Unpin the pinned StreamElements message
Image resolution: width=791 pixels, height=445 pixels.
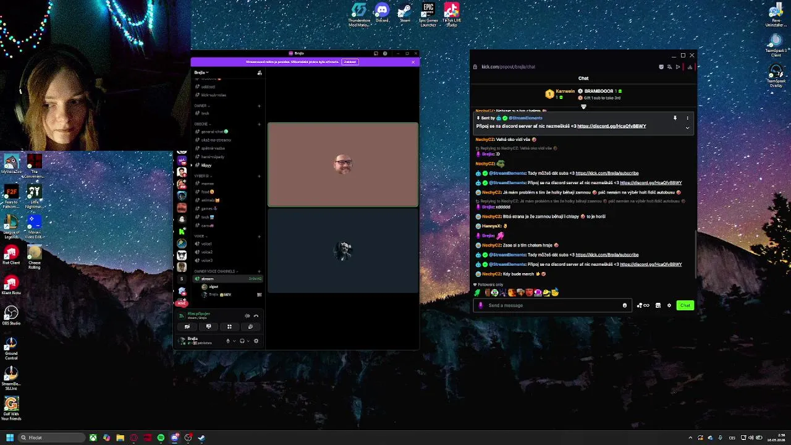[x=675, y=118]
